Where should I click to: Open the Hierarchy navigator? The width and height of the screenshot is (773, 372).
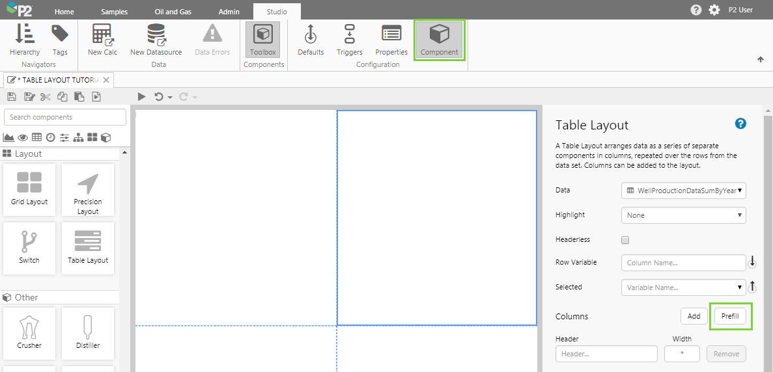pyautogui.click(x=25, y=40)
